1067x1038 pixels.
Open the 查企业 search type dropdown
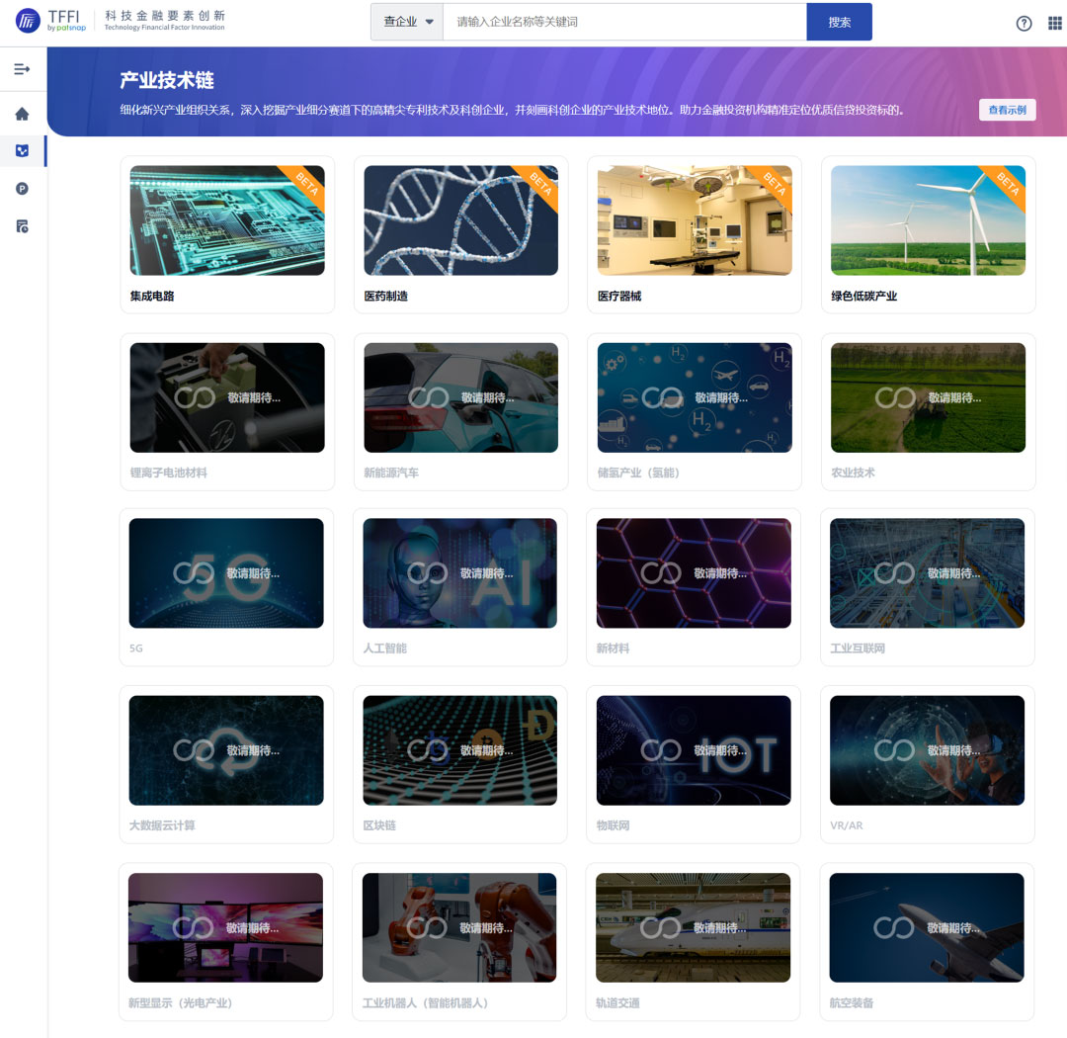[407, 22]
